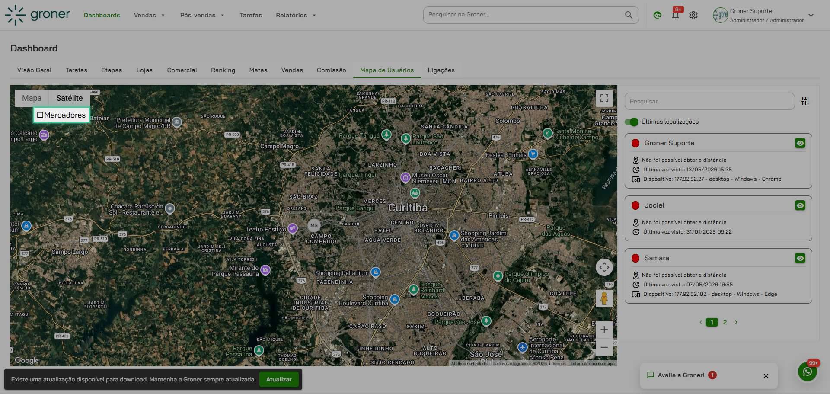Switch to the Ranking tab
Screen dimensions: 830x394
click(223, 70)
